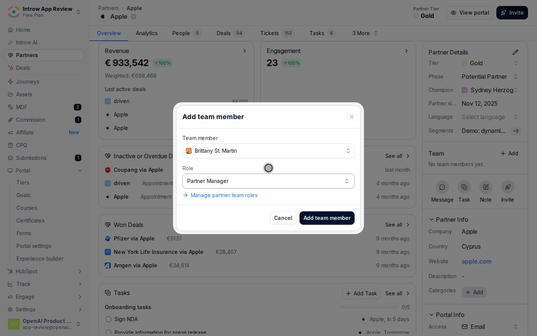Open the Role dropdown showing Partner Manager
Screen dimensions: 537x336
click(x=268, y=181)
